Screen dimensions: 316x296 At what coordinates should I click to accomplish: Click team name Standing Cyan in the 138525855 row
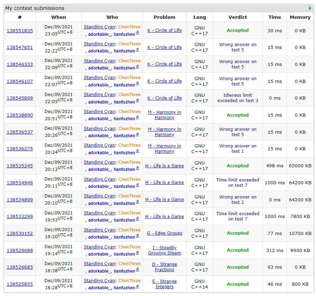tap(99, 281)
